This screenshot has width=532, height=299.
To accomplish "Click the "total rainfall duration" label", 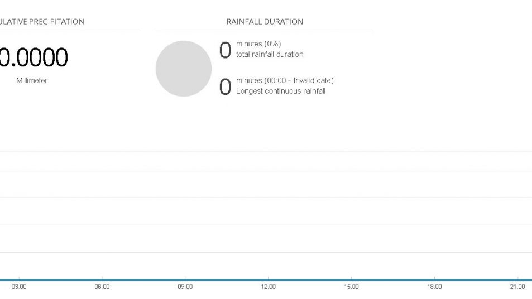I will [x=270, y=54].
